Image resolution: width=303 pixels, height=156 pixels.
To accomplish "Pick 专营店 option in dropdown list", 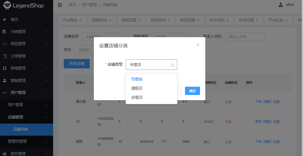I will point(137,79).
